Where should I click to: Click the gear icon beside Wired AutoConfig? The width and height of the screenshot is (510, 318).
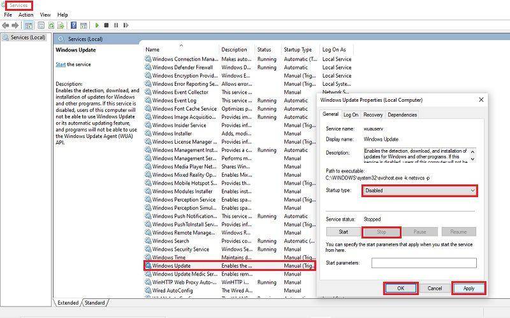pos(148,291)
